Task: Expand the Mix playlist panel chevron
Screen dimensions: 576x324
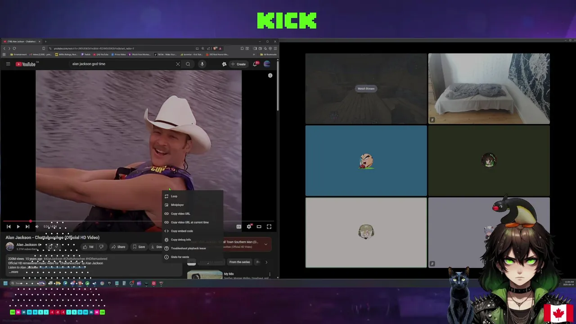Action: coord(265,244)
